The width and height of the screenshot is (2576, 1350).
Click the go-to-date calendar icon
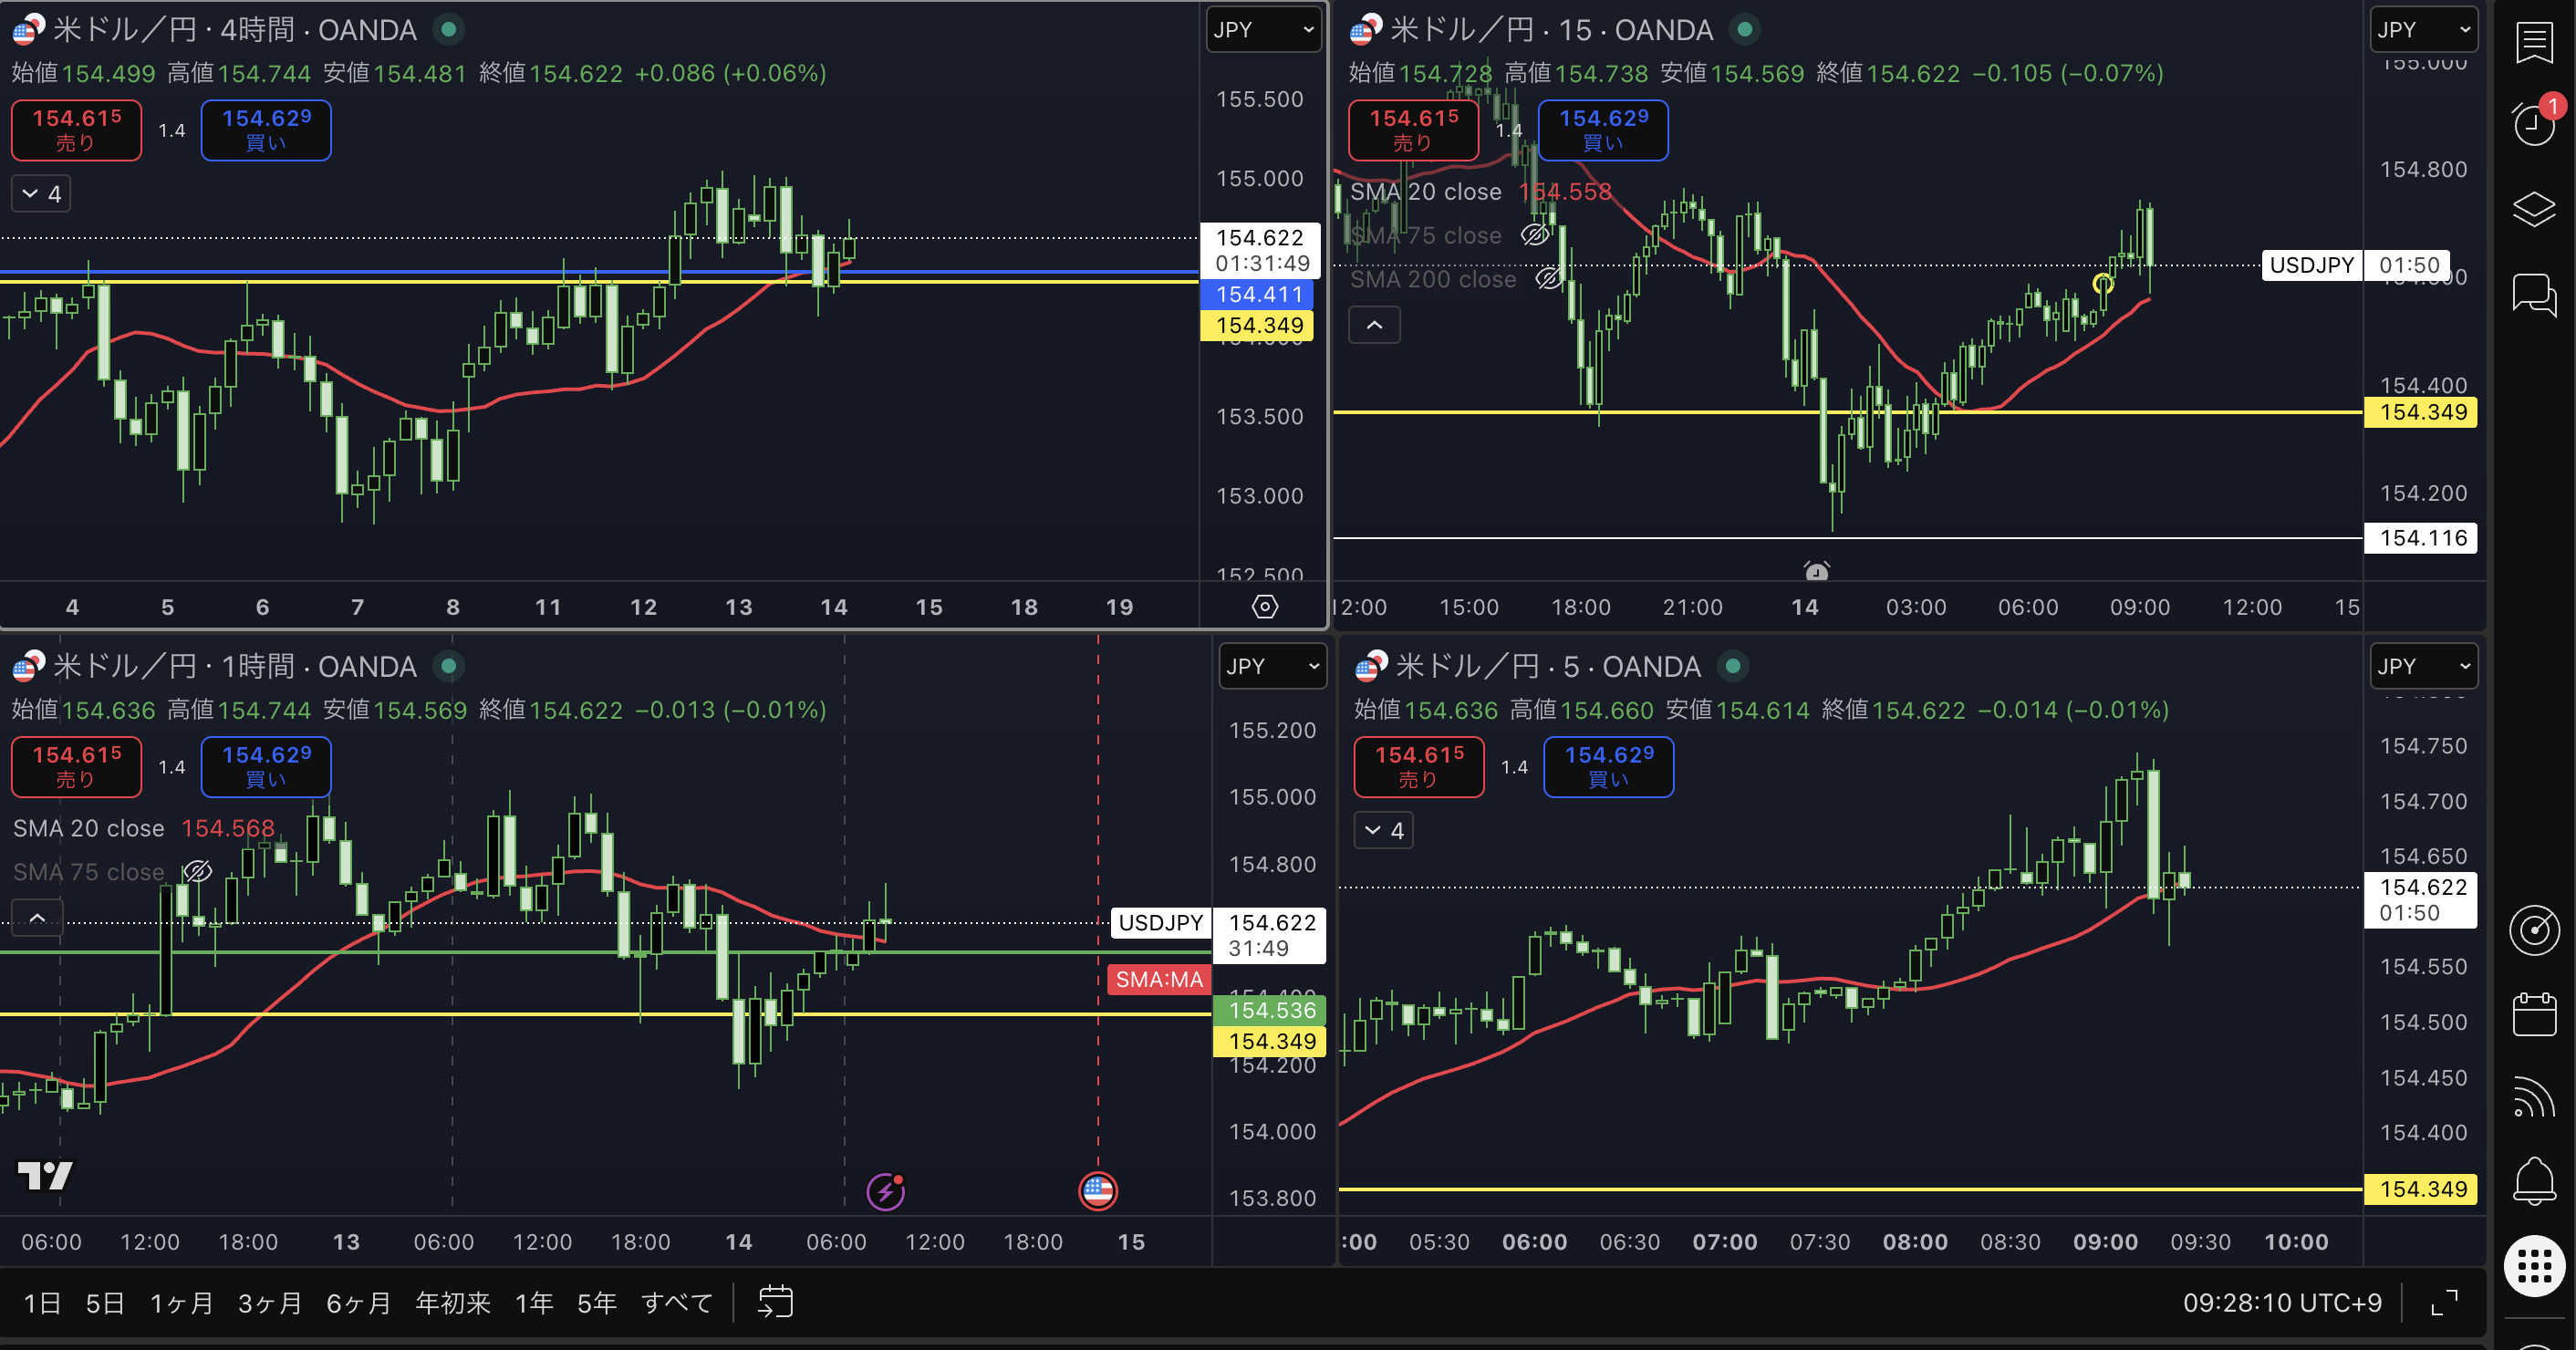point(775,1302)
